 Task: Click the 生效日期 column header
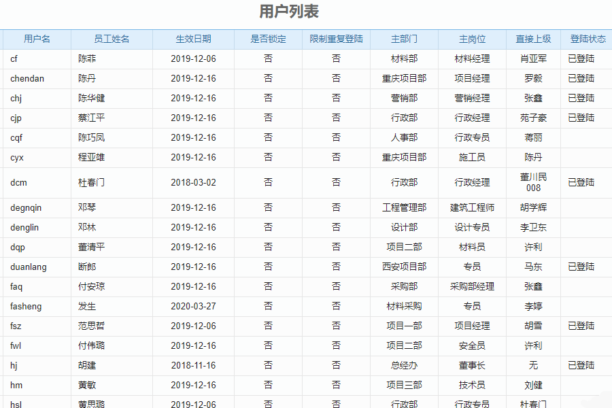tap(193, 39)
